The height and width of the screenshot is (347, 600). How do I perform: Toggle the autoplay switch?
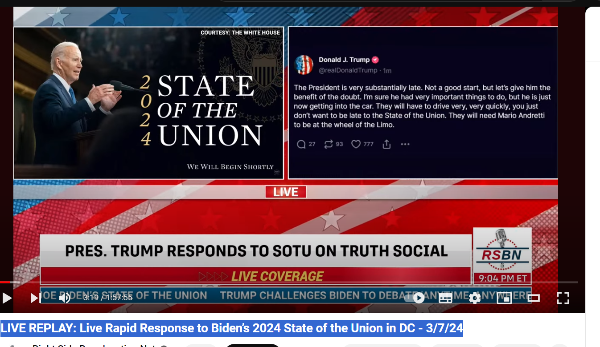415,298
